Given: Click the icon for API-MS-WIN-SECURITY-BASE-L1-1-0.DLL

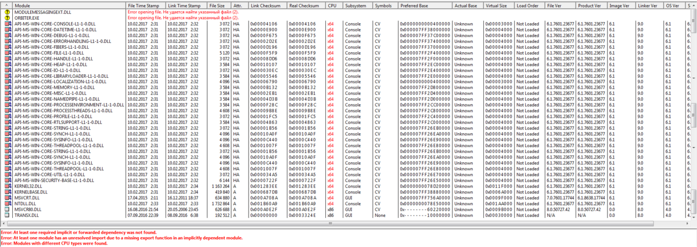Looking at the screenshot, I should click(8, 180).
